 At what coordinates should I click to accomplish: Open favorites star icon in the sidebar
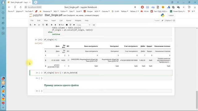coord(3,18)
